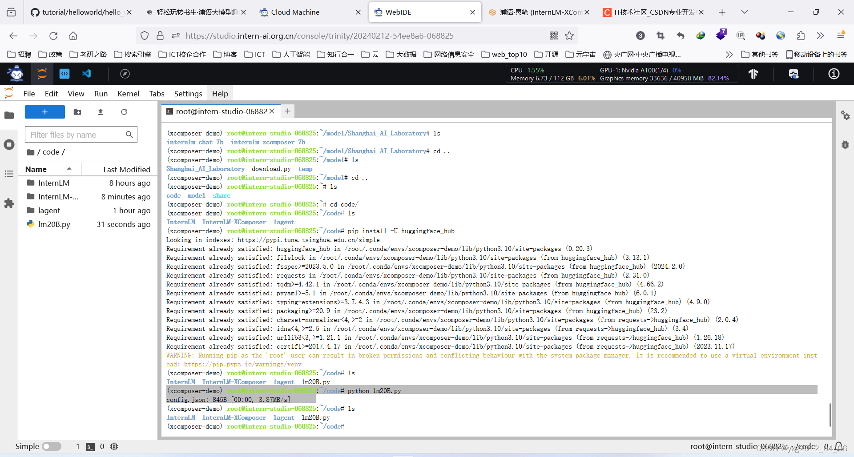Click the code breadcrumb in the path
The width and height of the screenshot is (854, 457).
[51, 152]
